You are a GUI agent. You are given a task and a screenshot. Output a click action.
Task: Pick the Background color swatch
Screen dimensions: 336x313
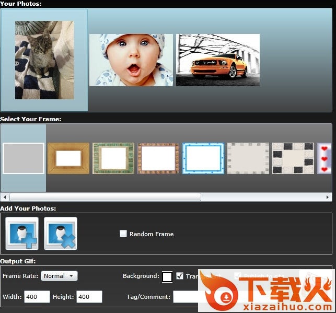coord(167,276)
